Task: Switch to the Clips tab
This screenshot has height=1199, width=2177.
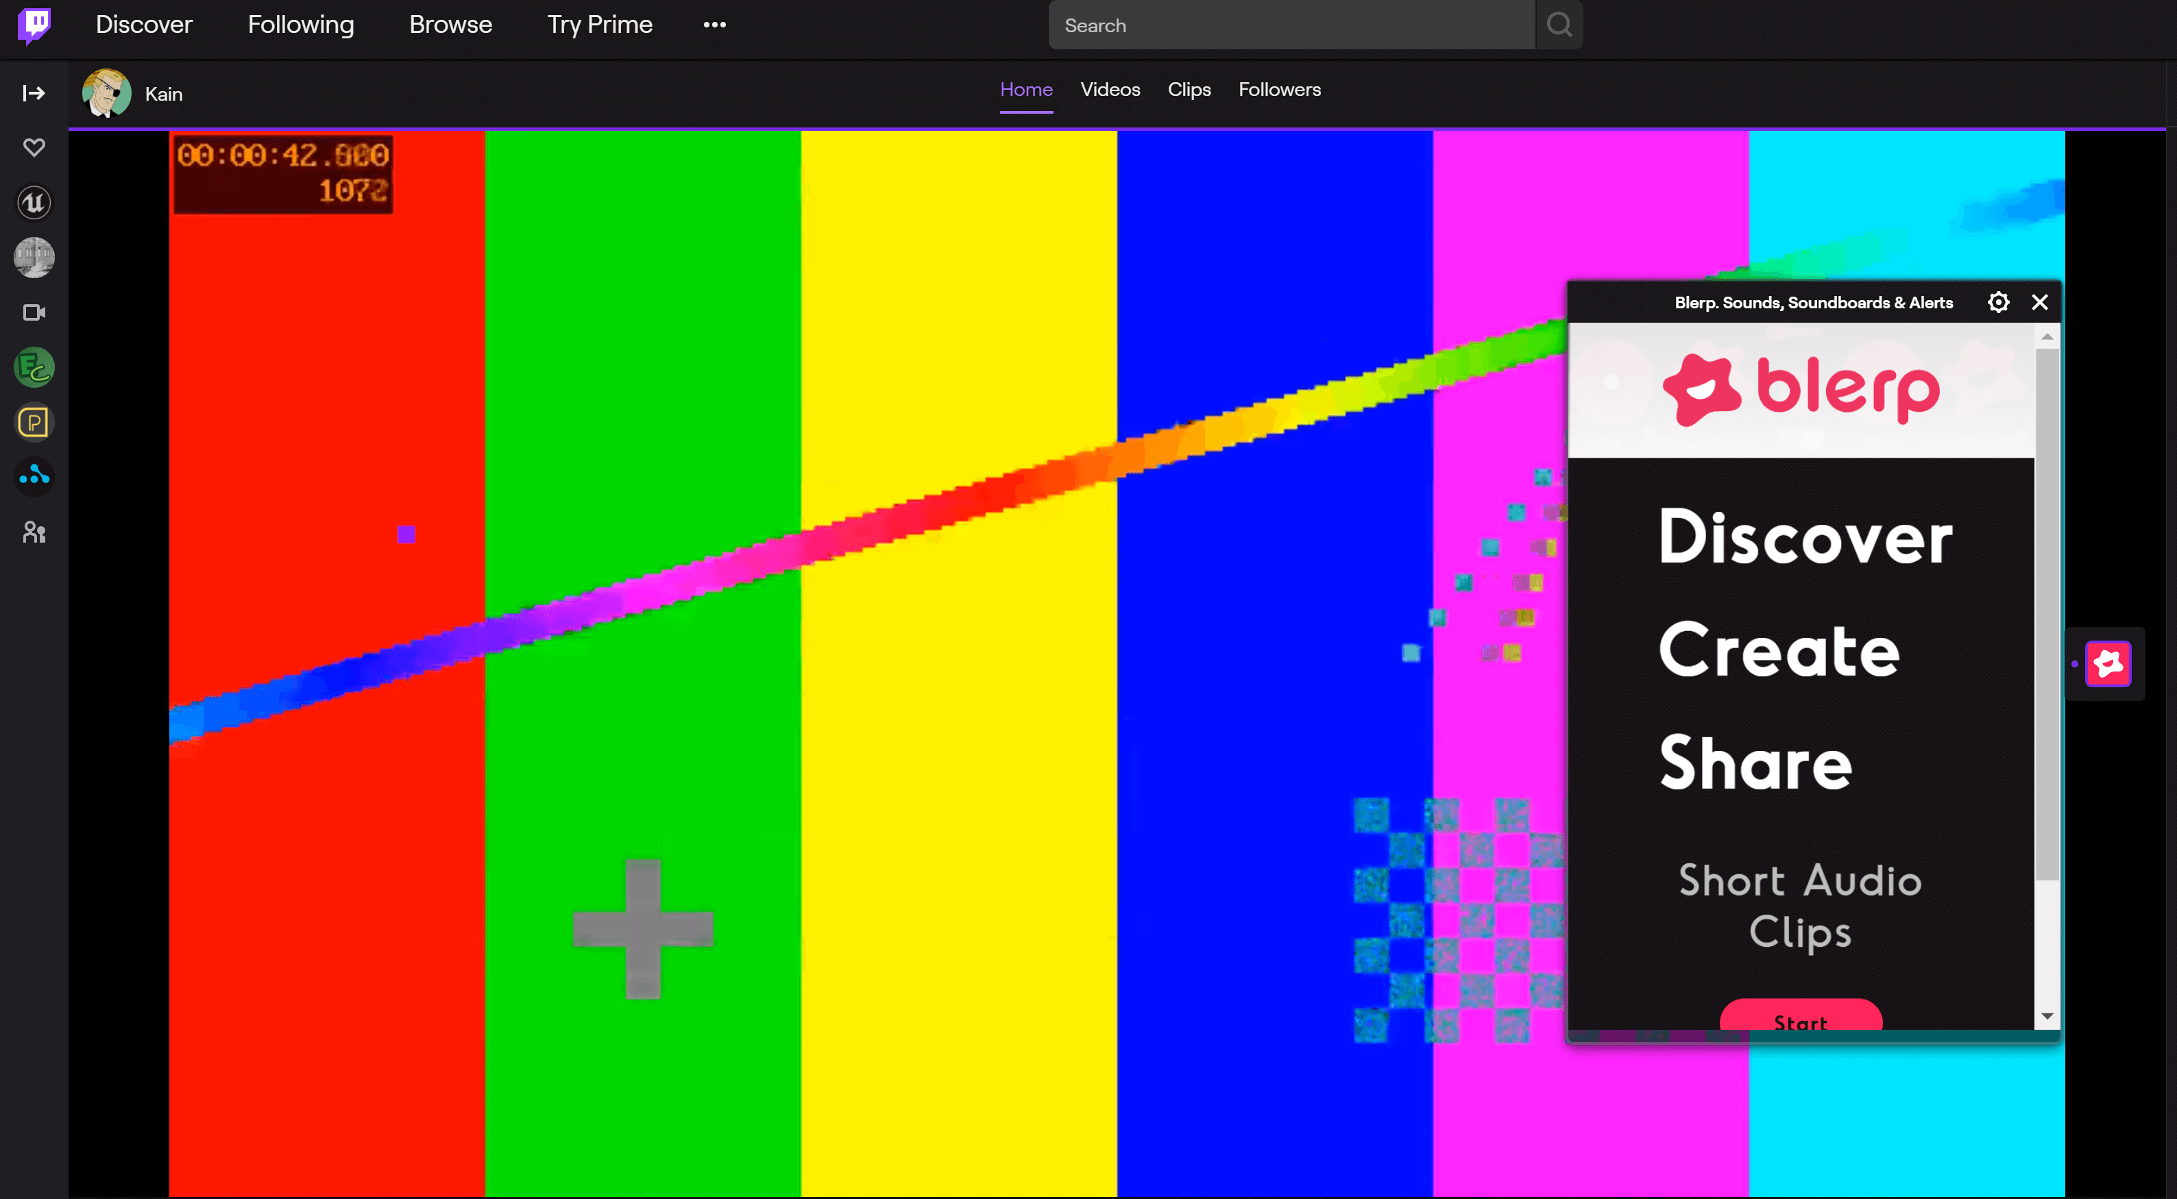Action: 1189,88
